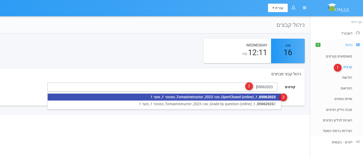Click the ניהול list icon

point(358,45)
